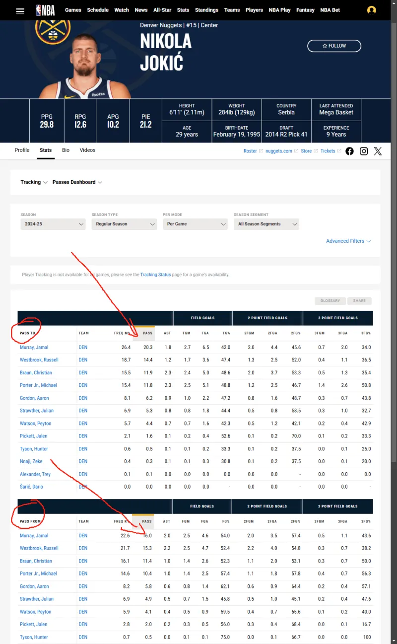Open the user account avatar icon
Image resolution: width=397 pixels, height=644 pixels.
point(371,10)
